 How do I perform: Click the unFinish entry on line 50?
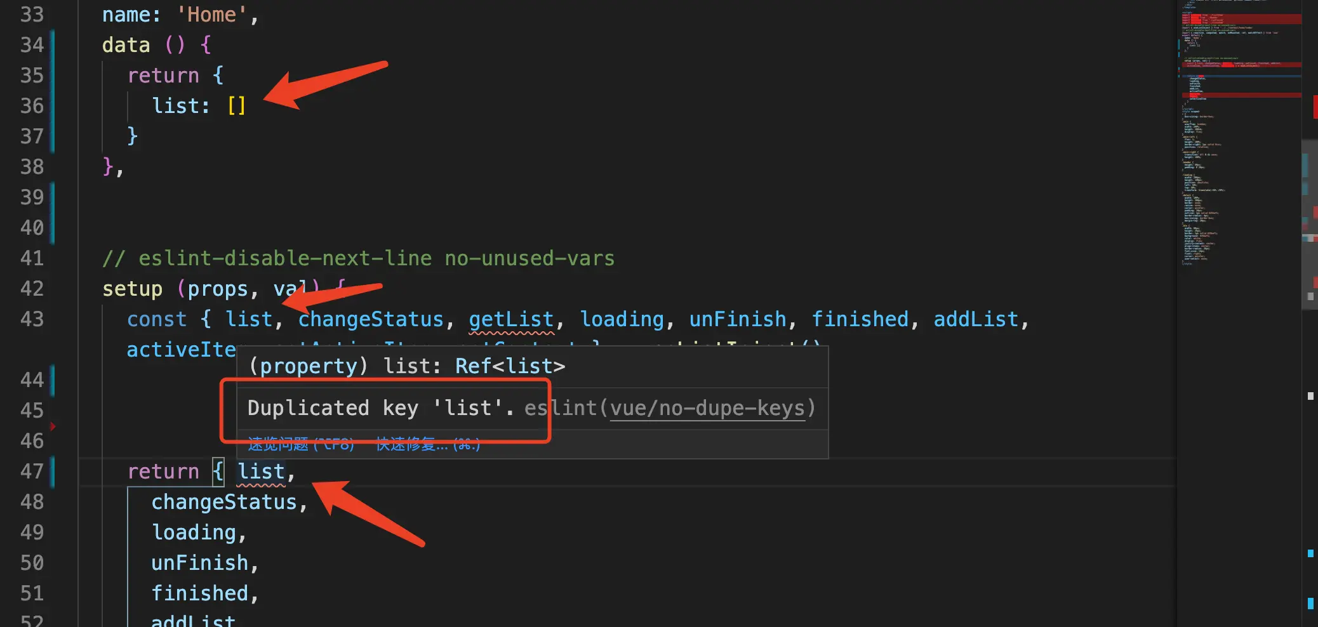(199, 564)
